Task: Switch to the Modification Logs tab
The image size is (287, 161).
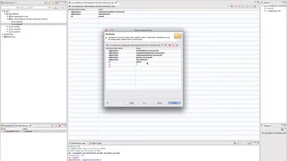Action: click(77, 143)
